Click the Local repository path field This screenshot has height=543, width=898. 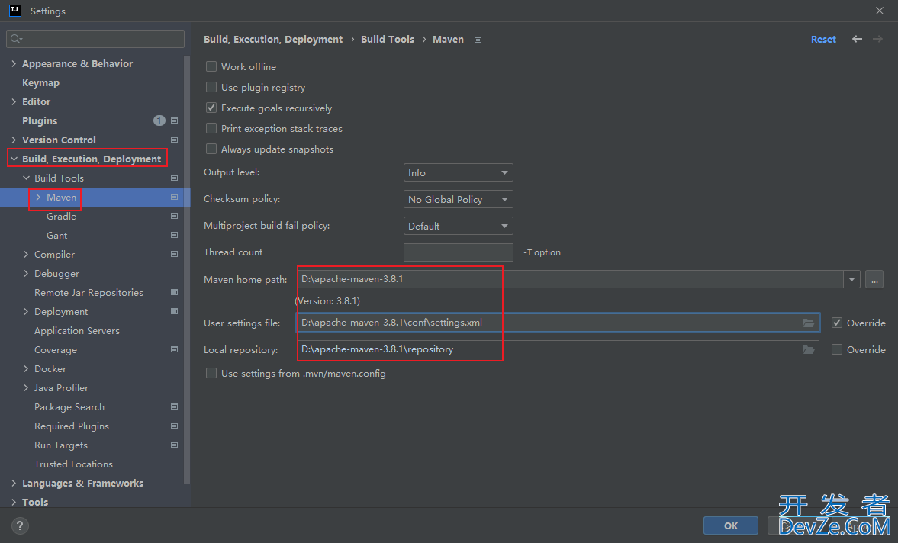point(558,349)
